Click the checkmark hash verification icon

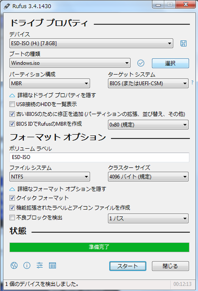(141, 63)
